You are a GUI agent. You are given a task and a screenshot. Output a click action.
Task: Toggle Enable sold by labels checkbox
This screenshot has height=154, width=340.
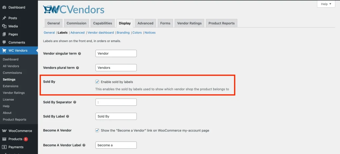(x=97, y=82)
